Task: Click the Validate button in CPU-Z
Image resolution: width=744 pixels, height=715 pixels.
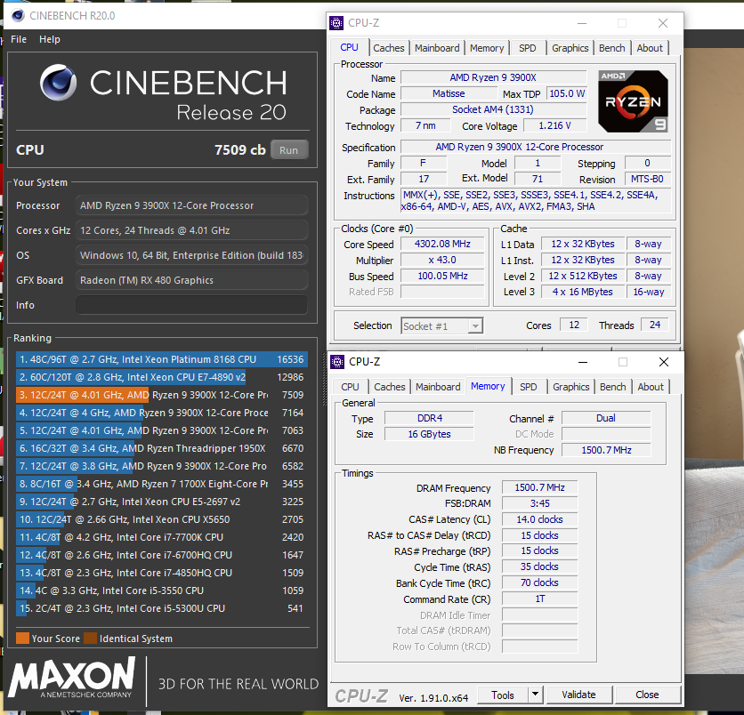Action: (578, 695)
